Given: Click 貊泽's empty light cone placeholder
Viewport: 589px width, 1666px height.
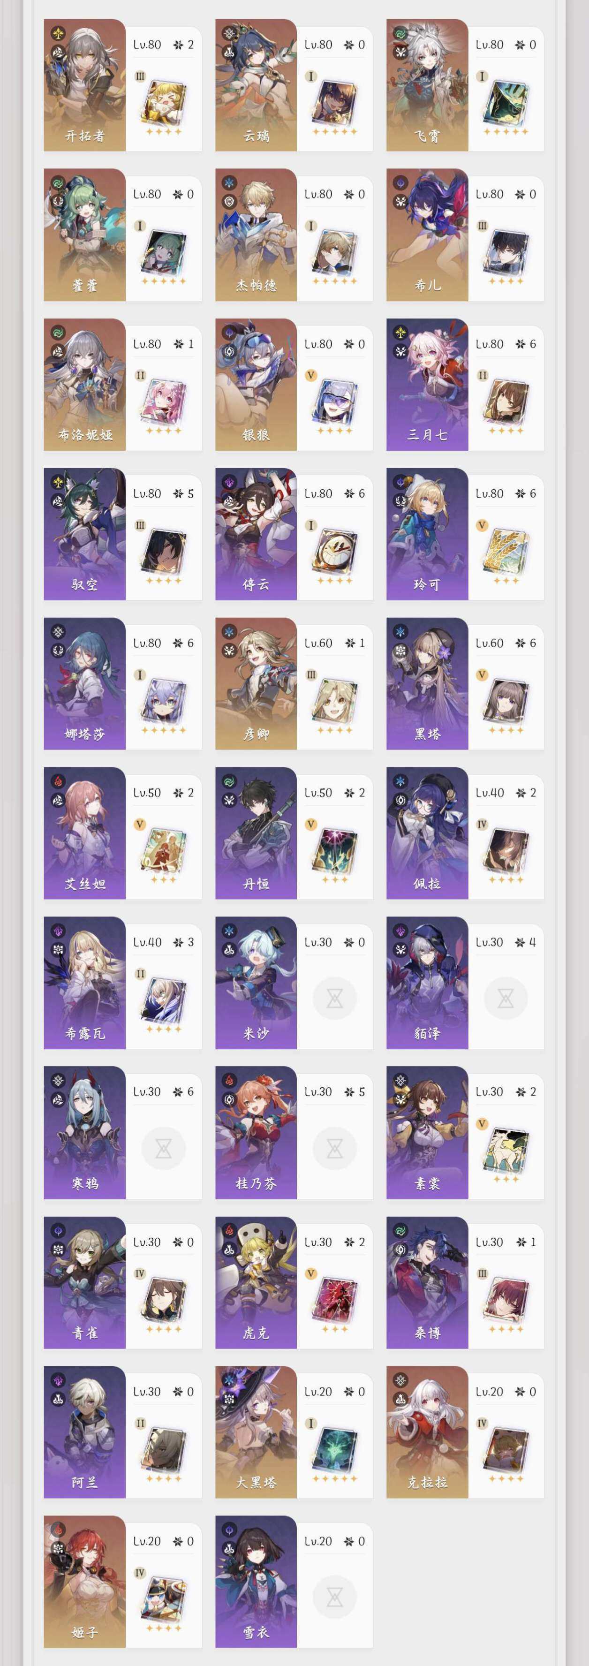Looking at the screenshot, I should click(x=506, y=999).
